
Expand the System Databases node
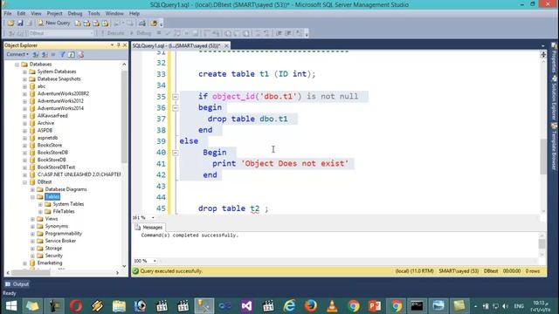24,72
